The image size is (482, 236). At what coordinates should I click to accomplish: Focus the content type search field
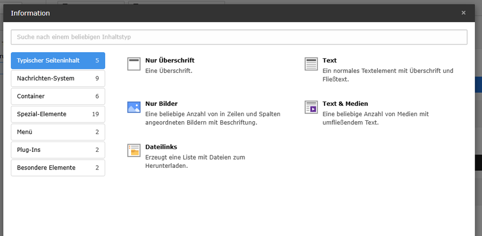[x=239, y=37]
